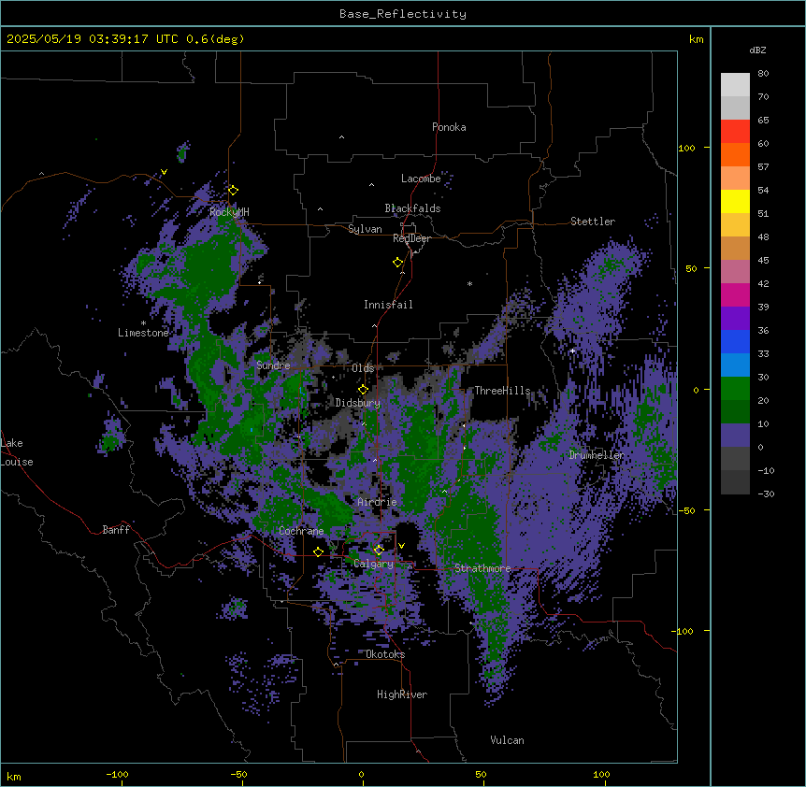Screen dimensions: 806x787
Task: Click the Vulcan label
Action: pyautogui.click(x=507, y=740)
